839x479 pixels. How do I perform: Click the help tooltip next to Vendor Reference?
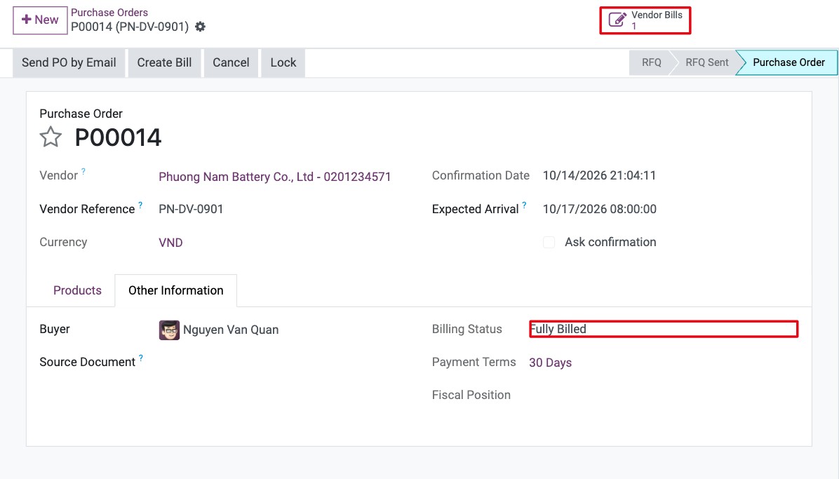tap(140, 205)
